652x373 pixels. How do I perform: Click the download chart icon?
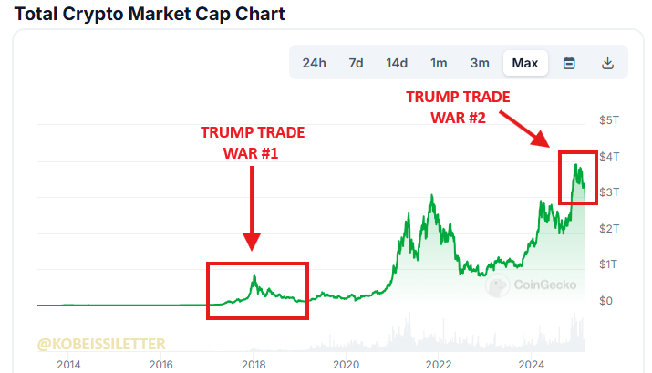tap(607, 63)
